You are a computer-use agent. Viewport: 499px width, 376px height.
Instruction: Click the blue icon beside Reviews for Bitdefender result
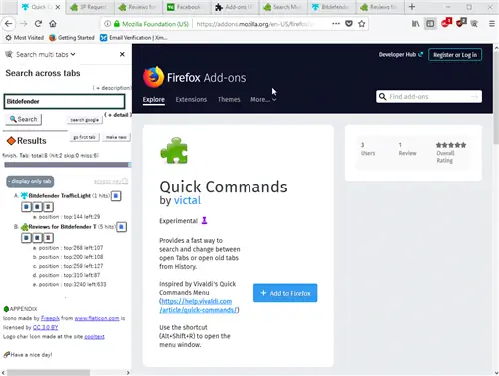click(121, 227)
